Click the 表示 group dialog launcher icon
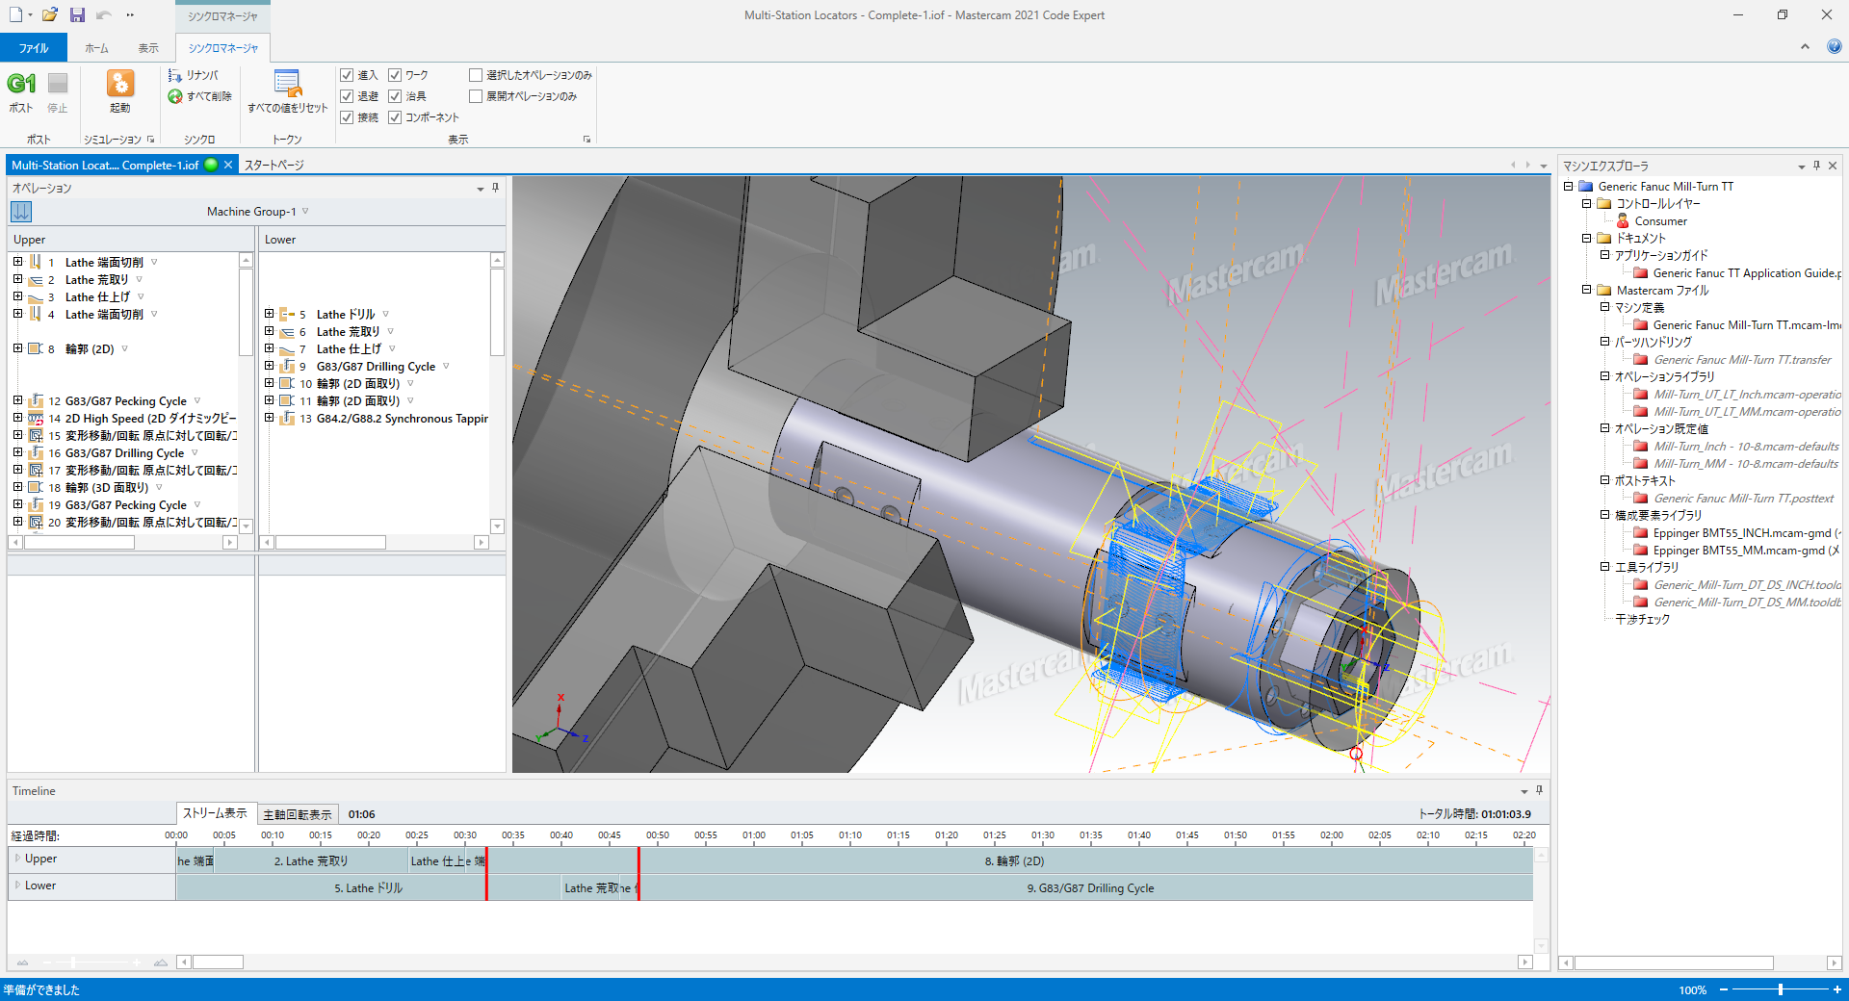The width and height of the screenshot is (1849, 1001). tap(586, 140)
